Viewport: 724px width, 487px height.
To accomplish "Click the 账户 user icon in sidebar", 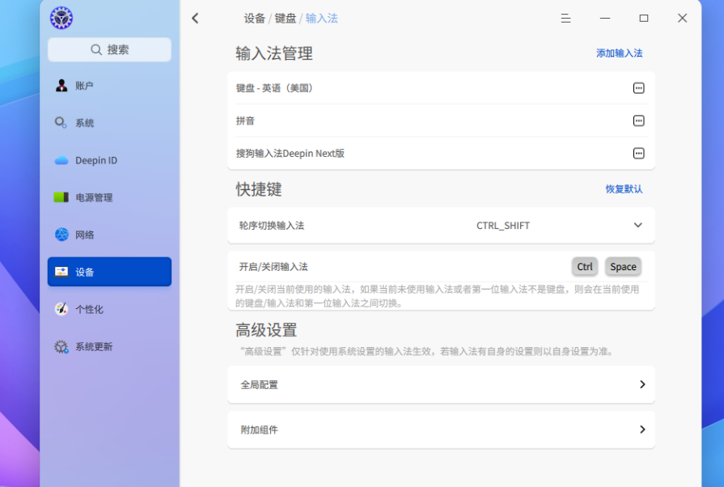I will (x=61, y=86).
